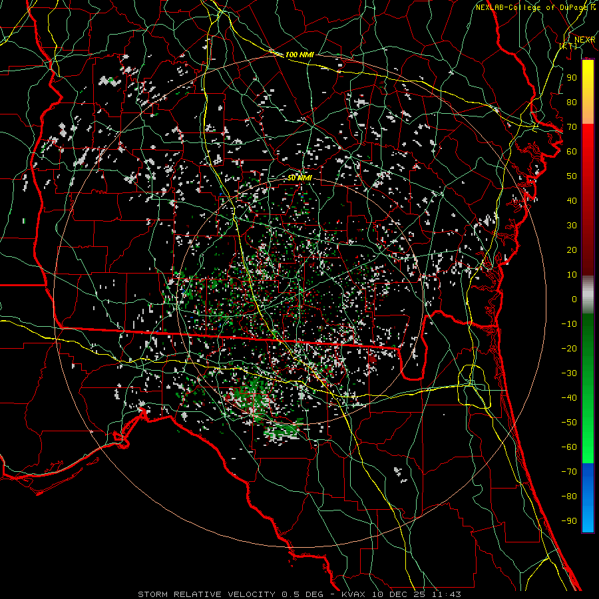Click the -10 value on the velocity legend
Screen dimensions: 599x599
[569, 324]
